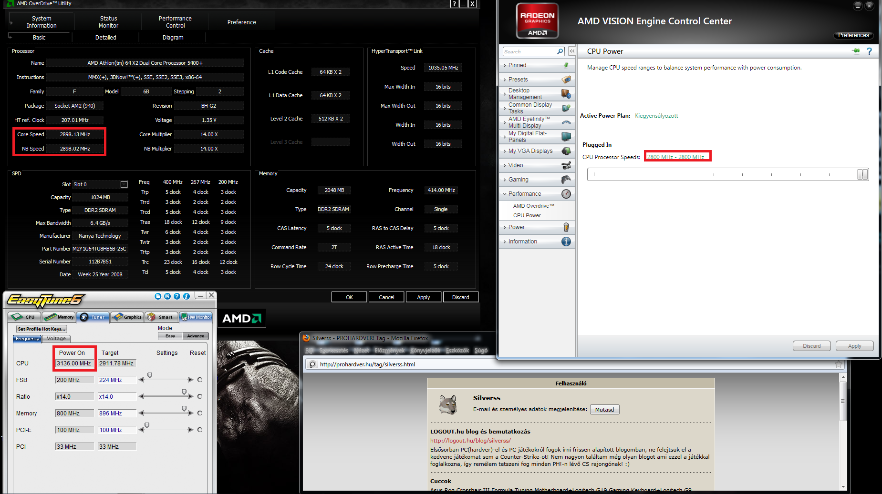Select the Ratio reset radio button
Screen dimensions: 882x494
(199, 396)
